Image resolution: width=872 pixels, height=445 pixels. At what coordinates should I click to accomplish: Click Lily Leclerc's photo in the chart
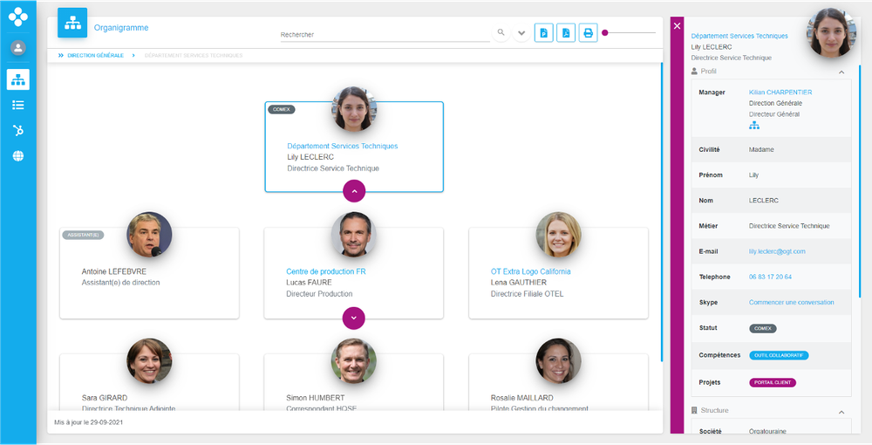tap(354, 109)
